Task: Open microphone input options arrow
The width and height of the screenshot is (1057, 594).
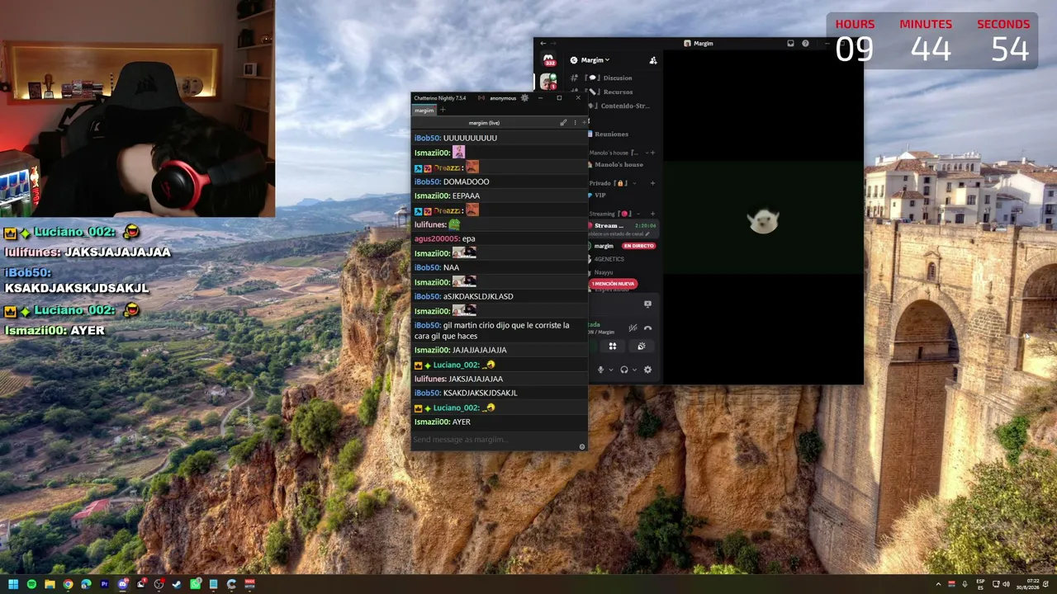Action: tap(611, 370)
